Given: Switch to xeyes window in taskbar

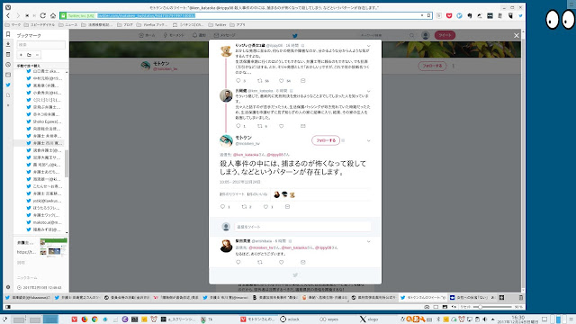Looking at the screenshot, I should coord(329,319).
